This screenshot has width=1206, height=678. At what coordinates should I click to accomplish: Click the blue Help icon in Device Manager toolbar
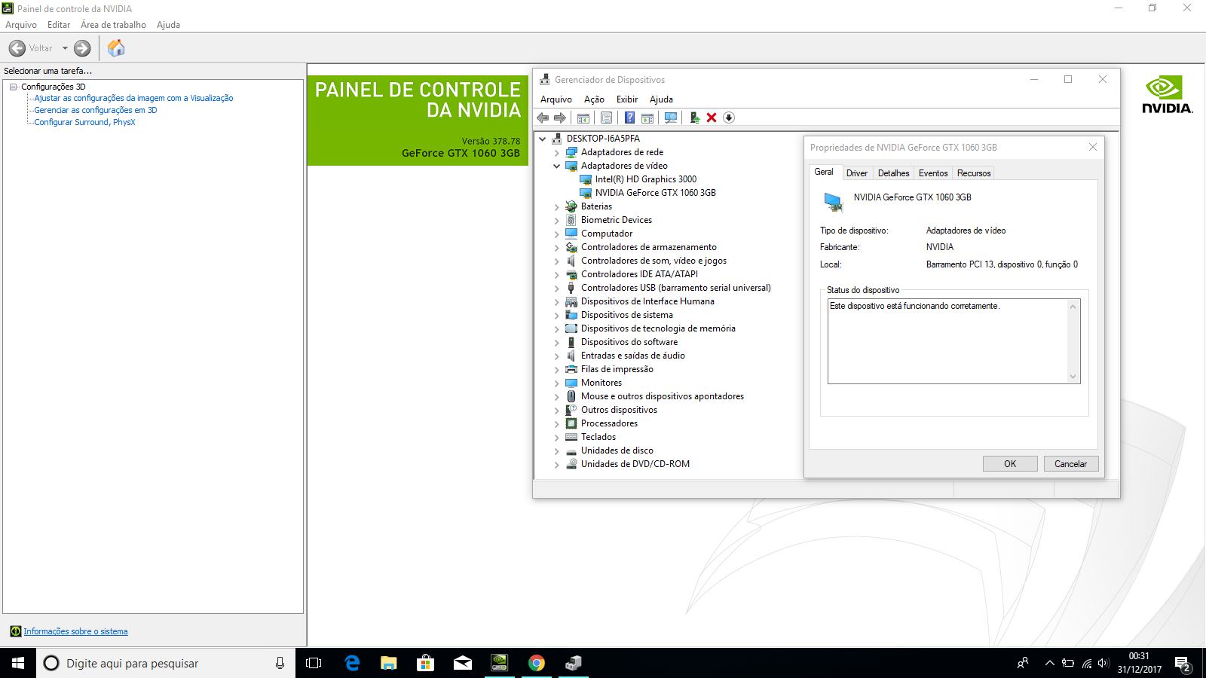click(629, 118)
